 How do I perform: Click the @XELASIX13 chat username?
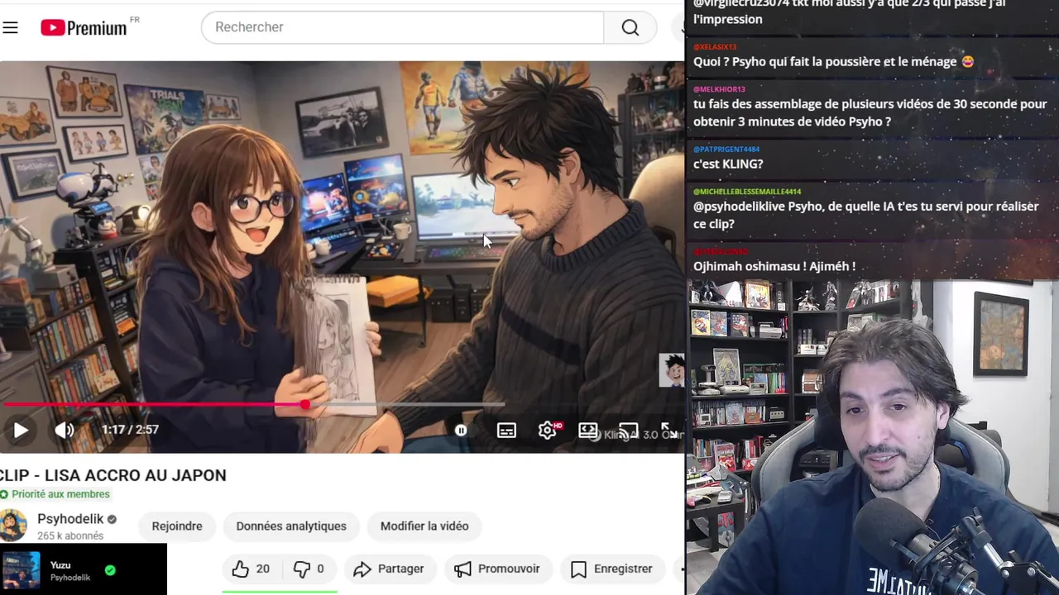tap(715, 47)
